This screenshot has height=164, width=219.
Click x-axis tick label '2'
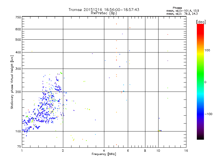(63, 151)
